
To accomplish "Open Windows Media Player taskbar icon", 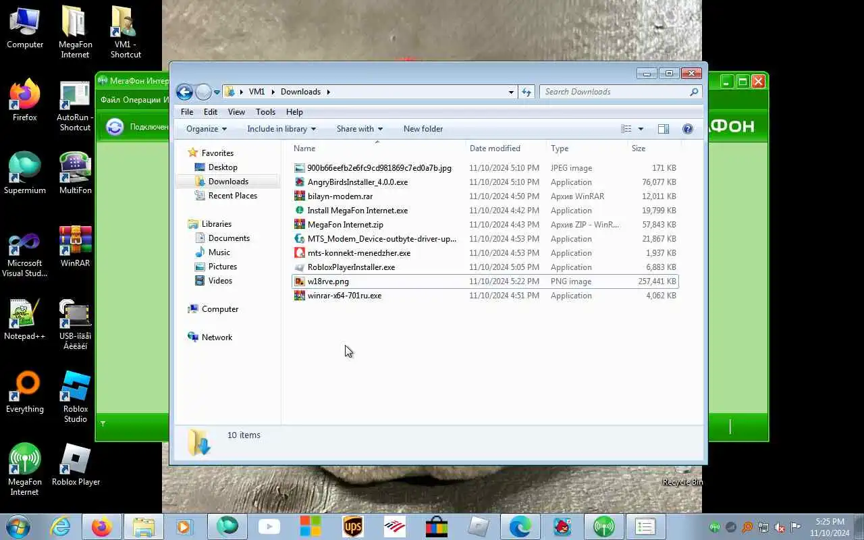I will 185,526.
